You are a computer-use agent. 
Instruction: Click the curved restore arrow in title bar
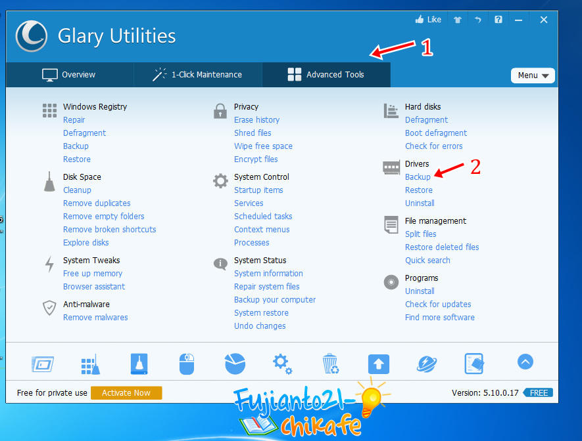(477, 18)
